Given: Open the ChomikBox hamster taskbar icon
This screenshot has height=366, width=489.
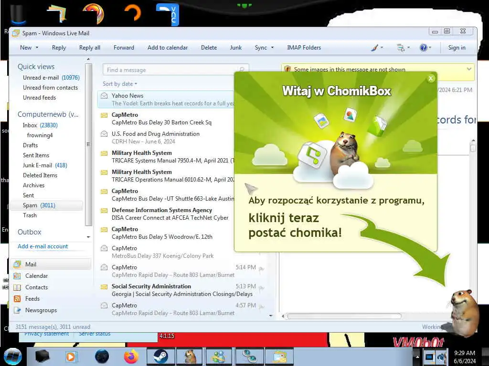Looking at the screenshot, I should click(190, 356).
